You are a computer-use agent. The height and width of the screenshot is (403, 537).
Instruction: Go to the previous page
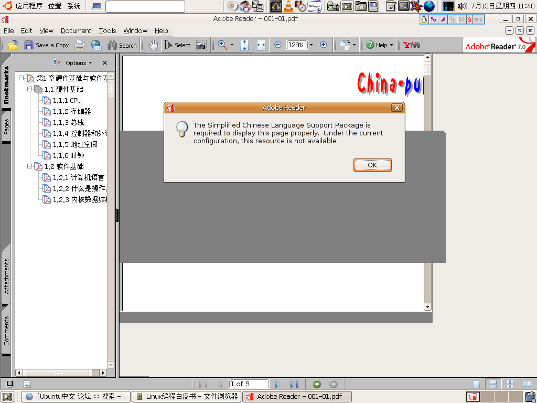(x=220, y=384)
